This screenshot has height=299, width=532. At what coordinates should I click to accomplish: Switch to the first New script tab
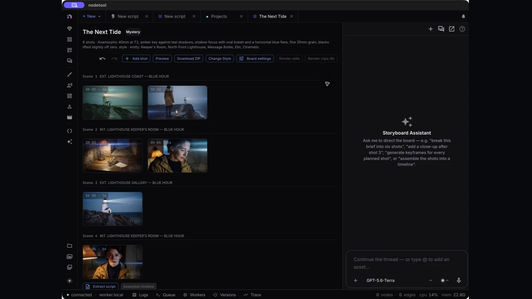[x=128, y=16]
